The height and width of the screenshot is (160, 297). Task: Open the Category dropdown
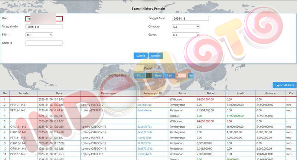click(x=186, y=27)
